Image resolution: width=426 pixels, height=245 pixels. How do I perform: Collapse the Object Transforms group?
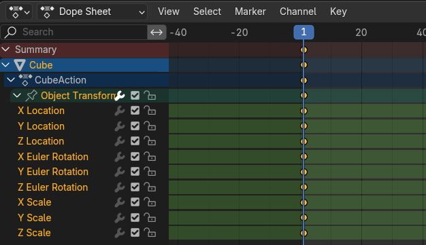17,96
